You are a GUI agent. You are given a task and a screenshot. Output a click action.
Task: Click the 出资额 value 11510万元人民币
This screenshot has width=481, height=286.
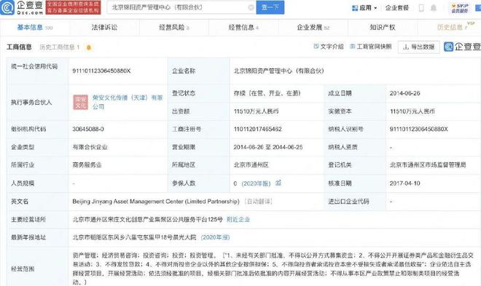(256, 111)
